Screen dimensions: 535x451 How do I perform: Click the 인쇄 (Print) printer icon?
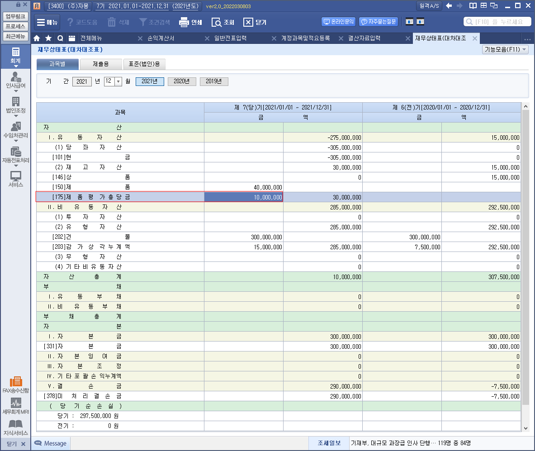click(x=184, y=22)
